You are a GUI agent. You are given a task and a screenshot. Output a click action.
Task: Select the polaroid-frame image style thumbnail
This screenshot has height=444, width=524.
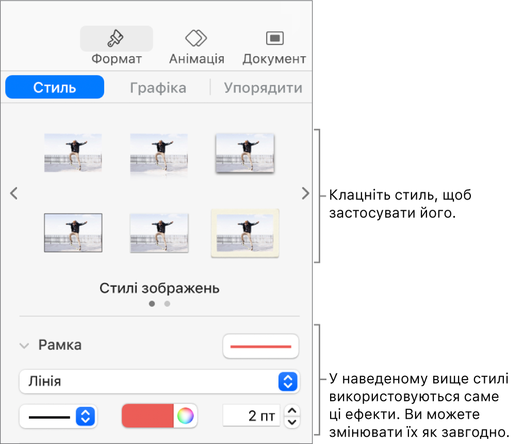(x=245, y=232)
